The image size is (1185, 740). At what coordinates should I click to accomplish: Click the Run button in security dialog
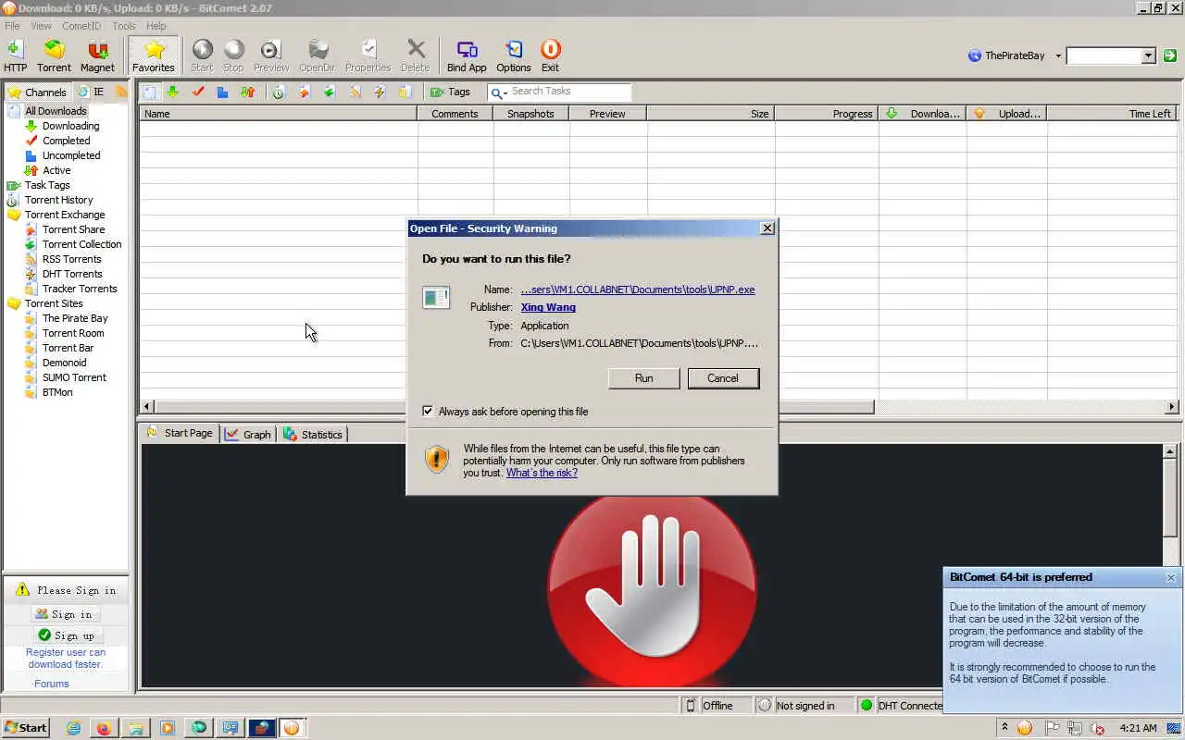click(643, 378)
